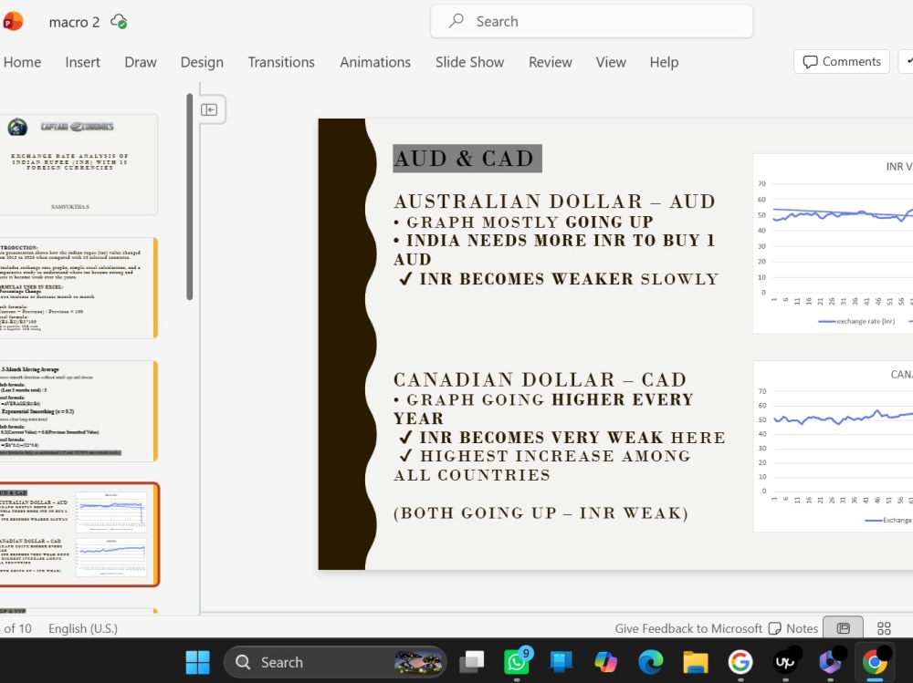Select the 3-Month Moving Average slide thumbnail
This screenshot has height=683, width=913.
tap(78, 410)
